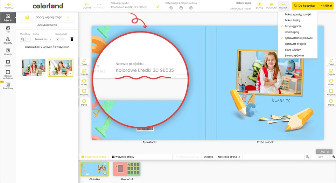Choose Udostępnij in the Projekt menu
The width and height of the screenshot is (336, 183).
pyautogui.click(x=292, y=32)
